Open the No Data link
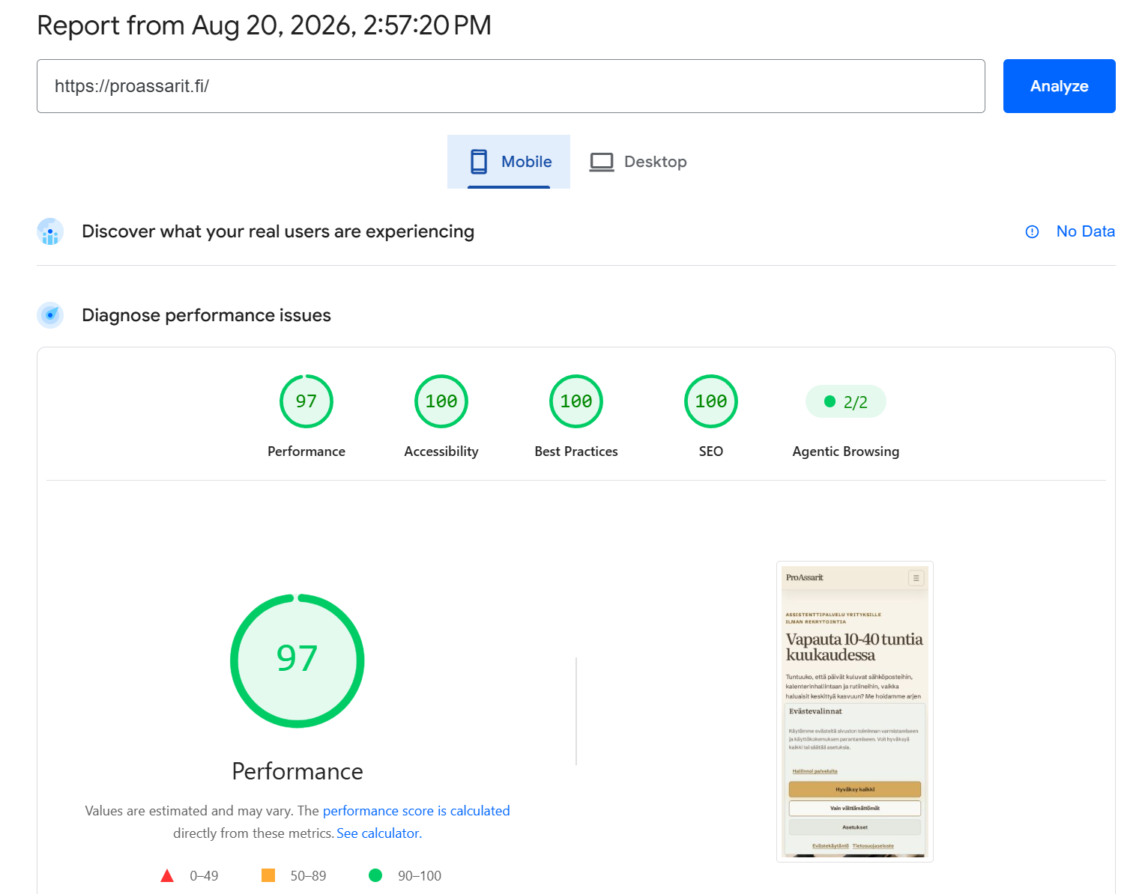1145x894 pixels. tap(1085, 231)
